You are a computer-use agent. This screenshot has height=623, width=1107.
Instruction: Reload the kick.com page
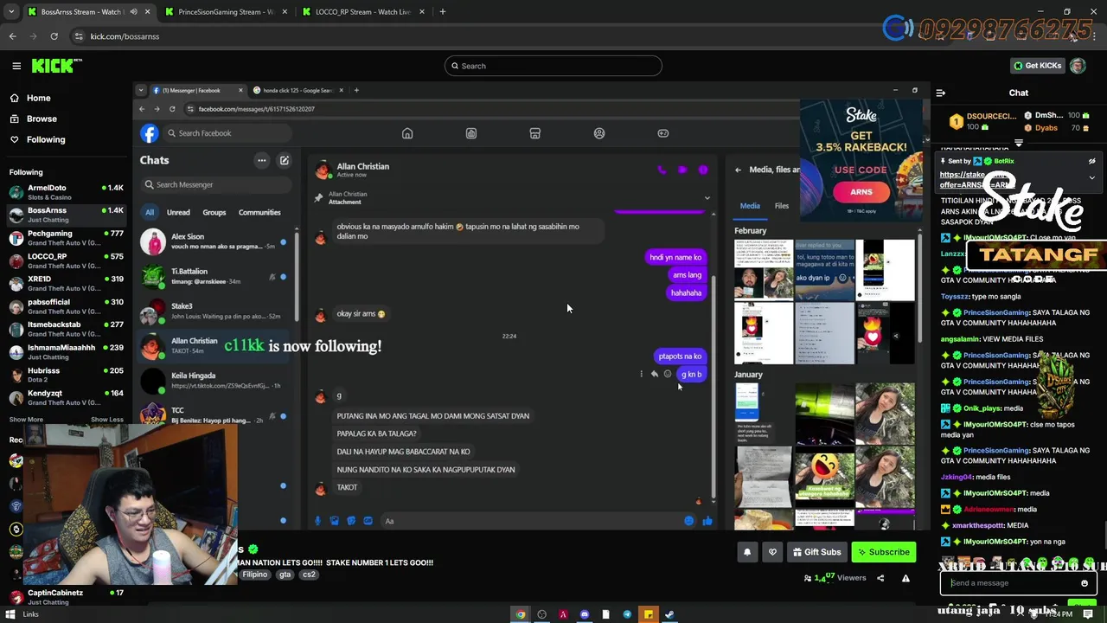pos(54,36)
